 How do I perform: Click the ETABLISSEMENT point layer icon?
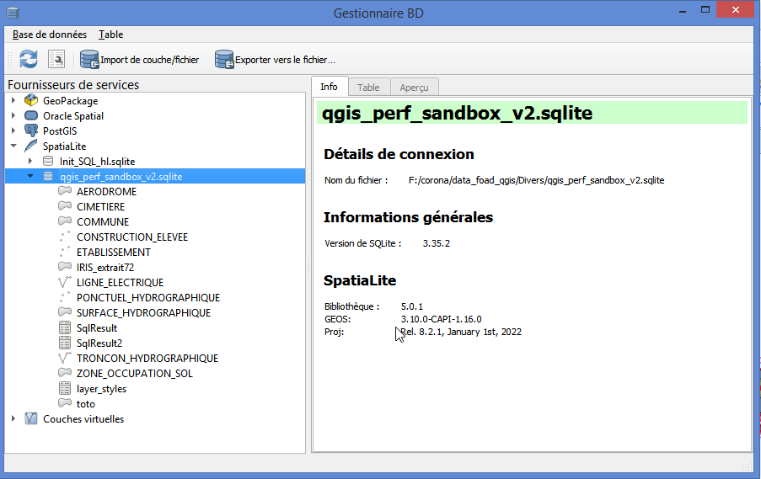65,252
